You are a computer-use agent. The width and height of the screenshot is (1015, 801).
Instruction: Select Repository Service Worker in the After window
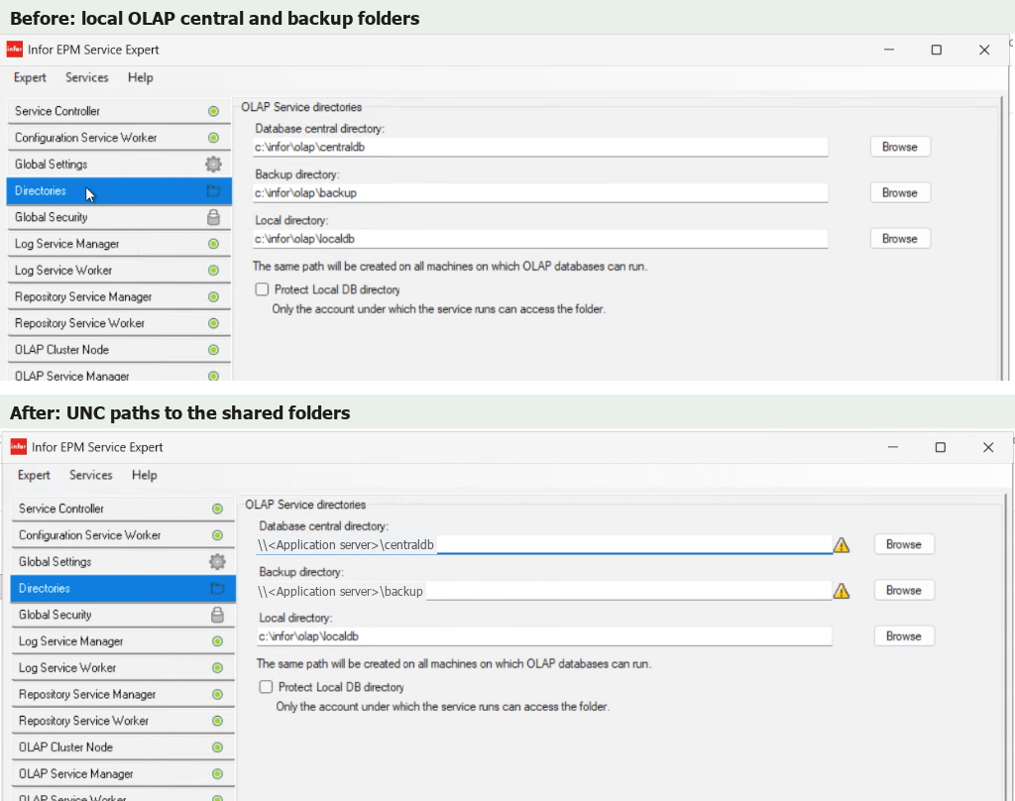coord(123,722)
